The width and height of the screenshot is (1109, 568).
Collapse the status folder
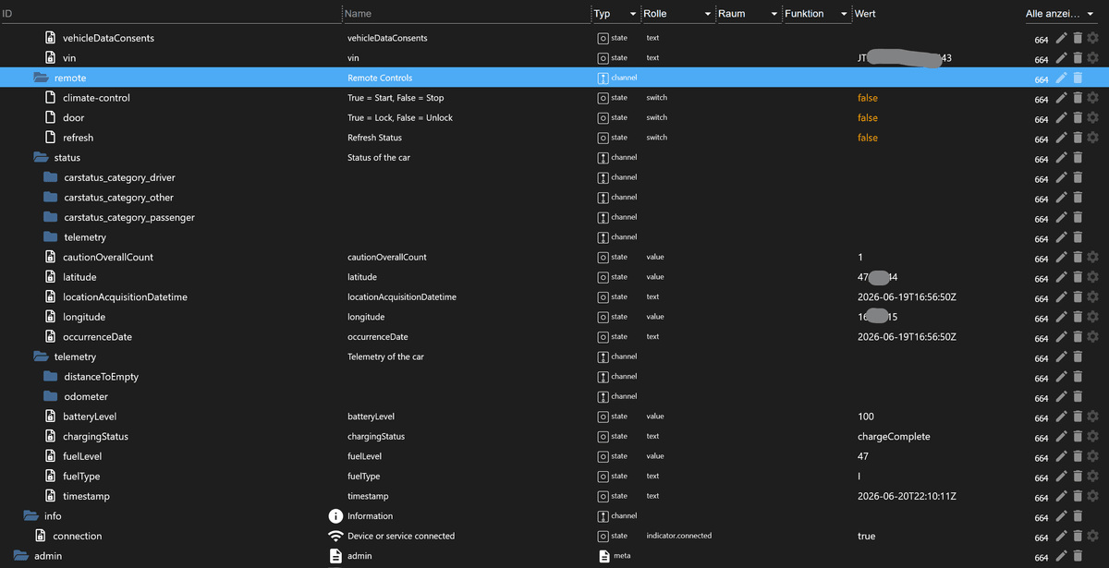pos(41,158)
